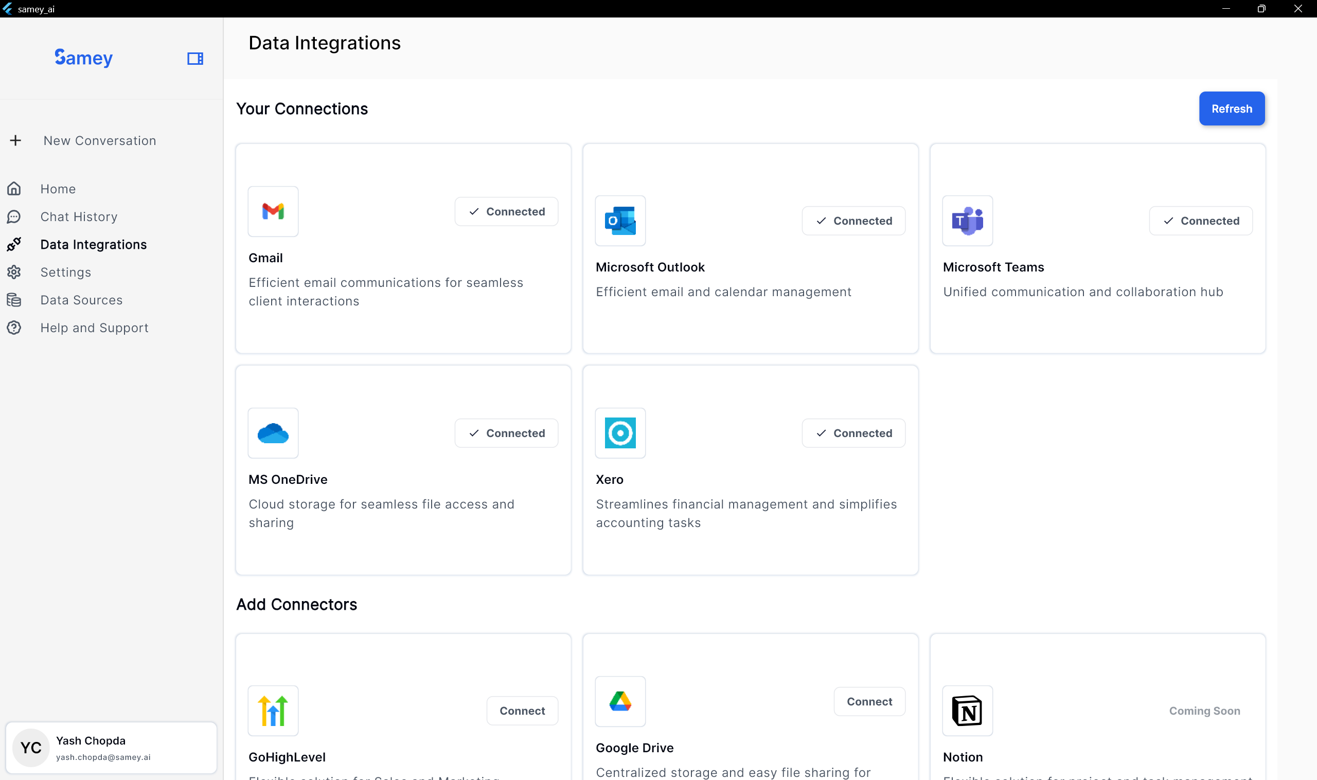Click the Google Drive logo icon

coord(620,702)
